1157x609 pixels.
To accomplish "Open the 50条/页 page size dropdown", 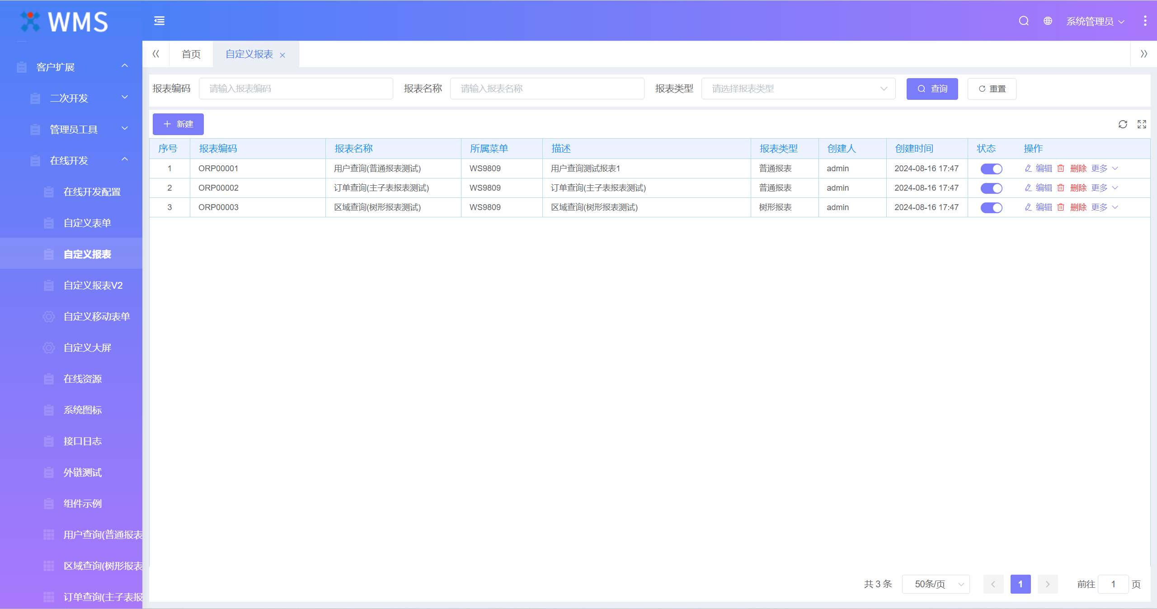I will click(x=936, y=584).
